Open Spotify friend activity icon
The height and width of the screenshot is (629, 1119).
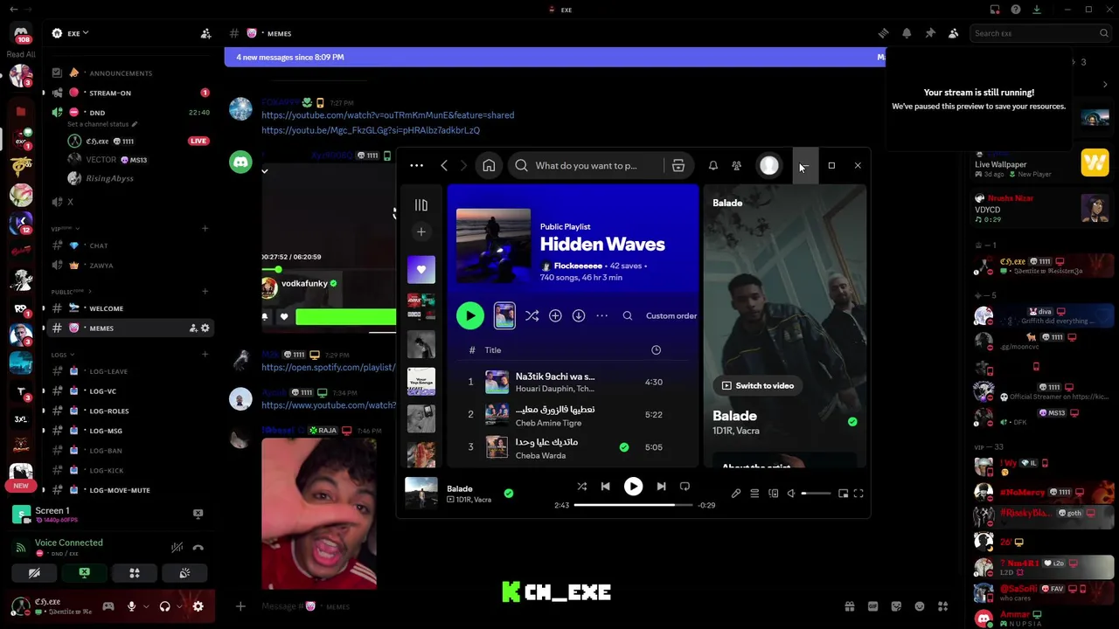(737, 166)
